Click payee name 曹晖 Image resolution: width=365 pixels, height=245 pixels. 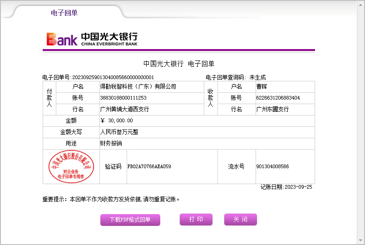(262, 86)
